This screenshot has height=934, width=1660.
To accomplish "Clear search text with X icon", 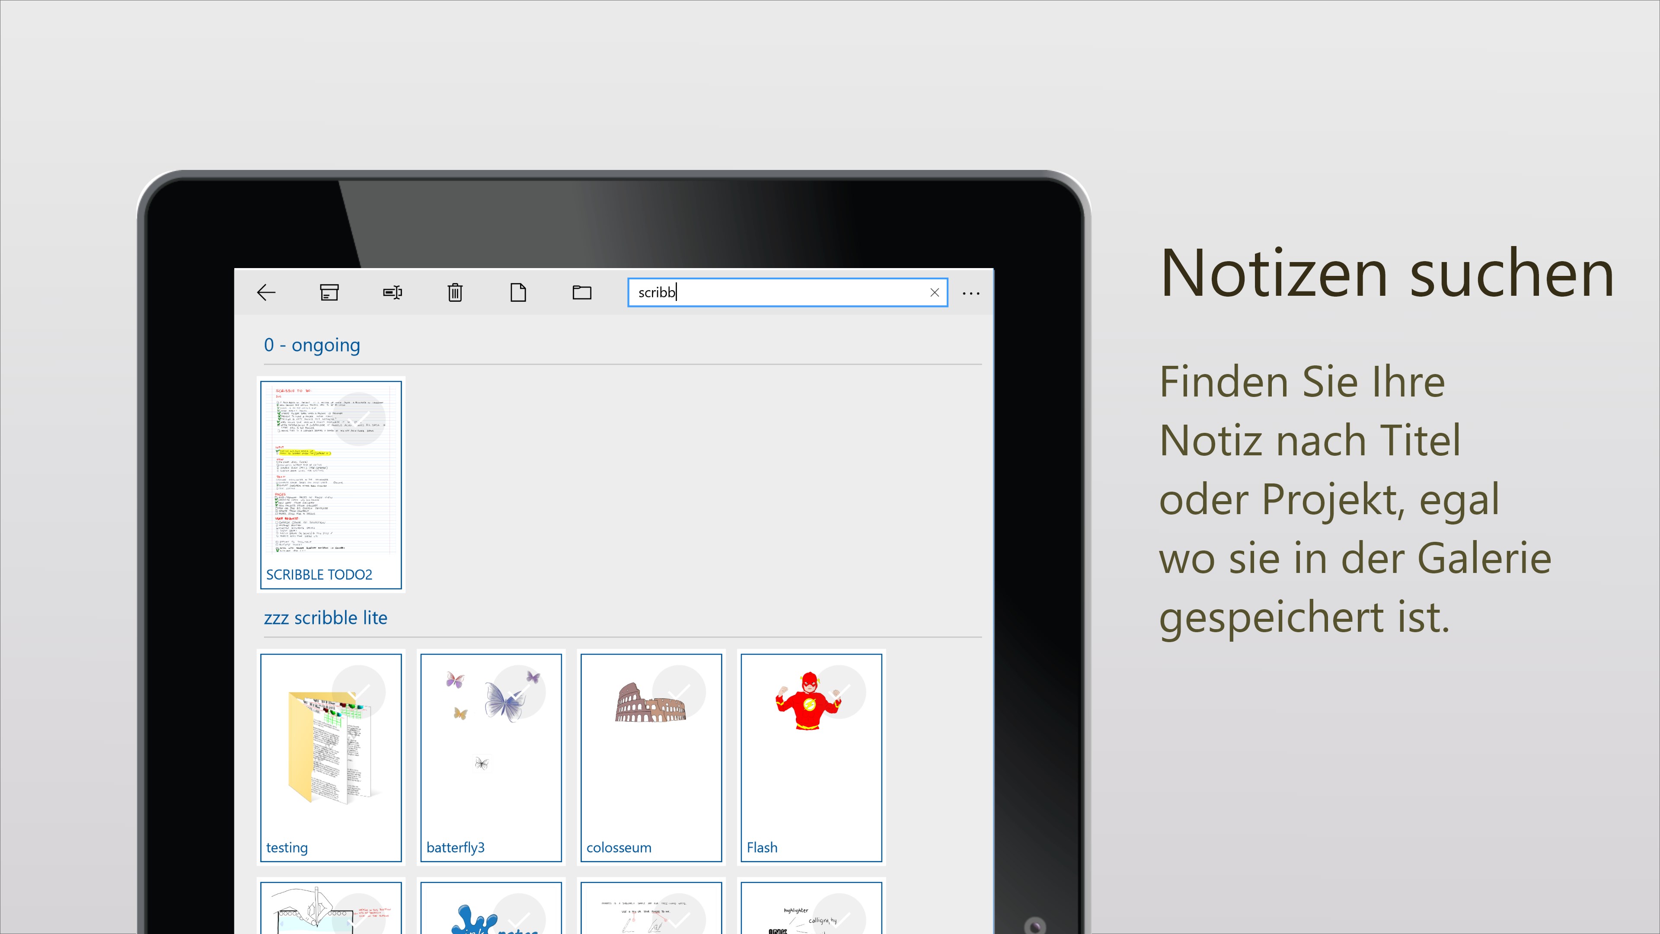I will 934,293.
